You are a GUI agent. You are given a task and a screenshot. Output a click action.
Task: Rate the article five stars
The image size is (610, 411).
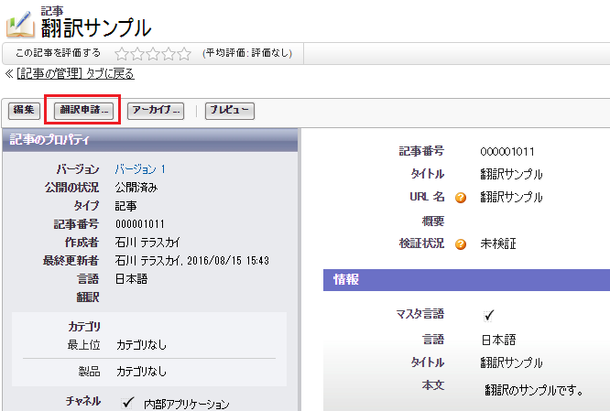click(184, 53)
